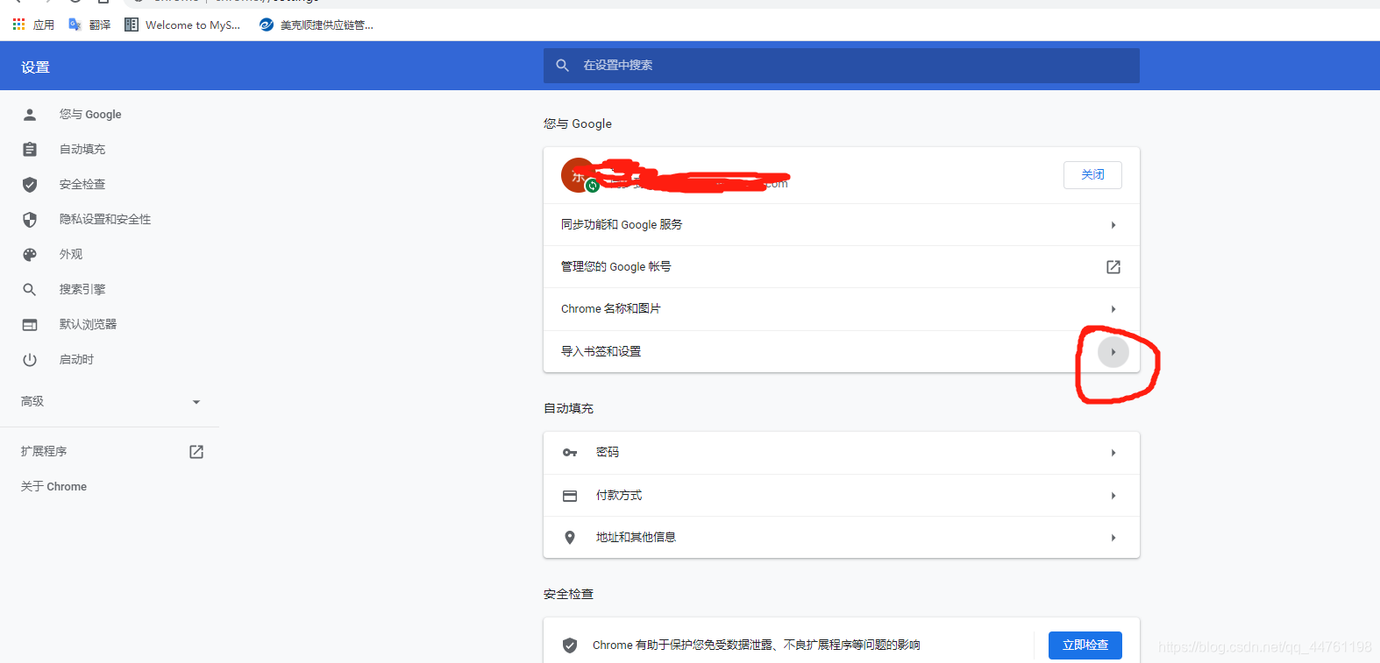This screenshot has height=663, width=1380.
Task: Click the person icon beside 您与 Google
Action: (x=30, y=115)
